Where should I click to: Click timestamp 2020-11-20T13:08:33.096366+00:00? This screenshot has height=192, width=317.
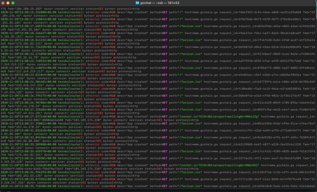click(x=28, y=137)
